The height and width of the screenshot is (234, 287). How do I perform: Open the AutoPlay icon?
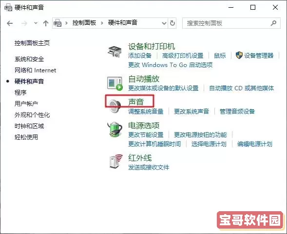[115, 84]
